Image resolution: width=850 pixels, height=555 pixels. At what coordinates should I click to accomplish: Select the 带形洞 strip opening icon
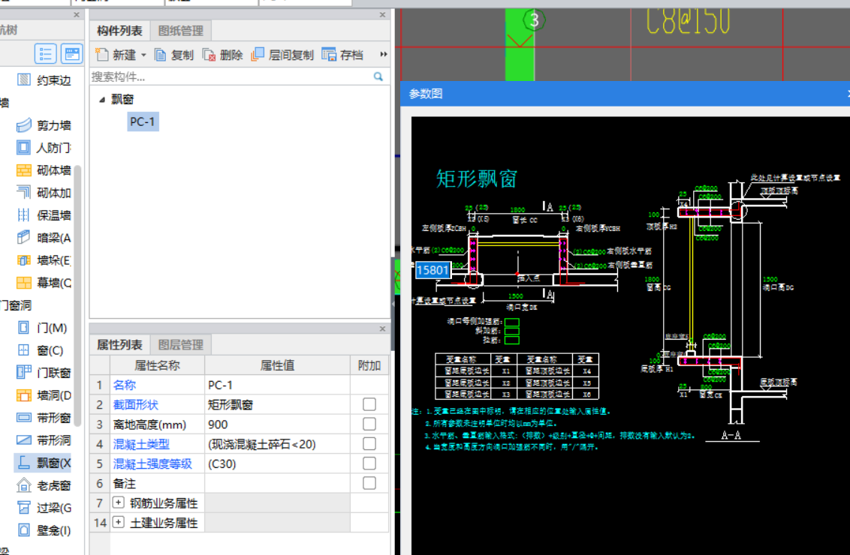(23, 440)
